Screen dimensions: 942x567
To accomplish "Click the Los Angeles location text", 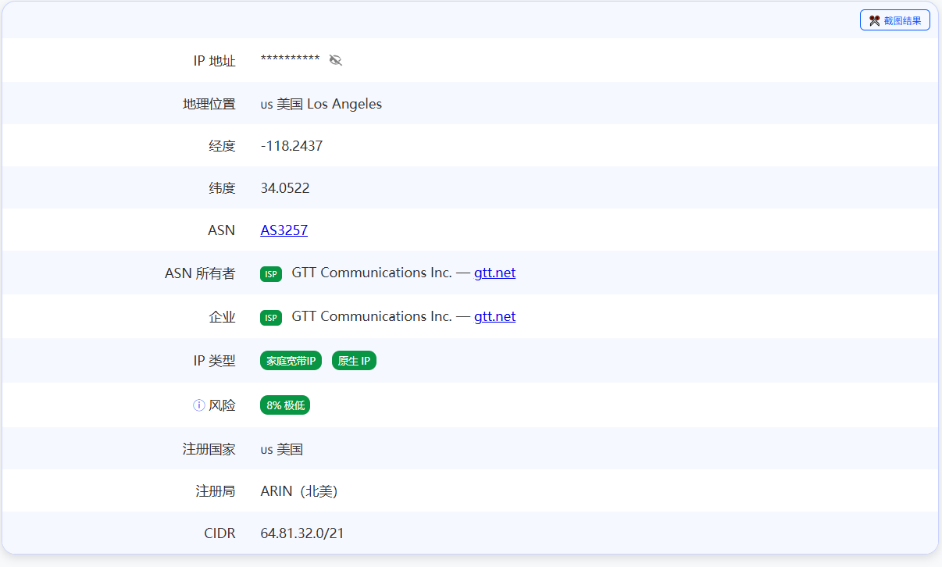I will pos(344,104).
